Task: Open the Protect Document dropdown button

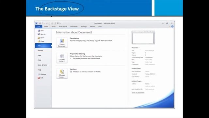Action: (x=62, y=43)
